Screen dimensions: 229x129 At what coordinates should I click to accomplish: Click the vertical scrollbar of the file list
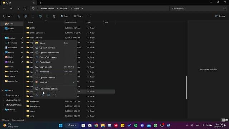coord(186,87)
